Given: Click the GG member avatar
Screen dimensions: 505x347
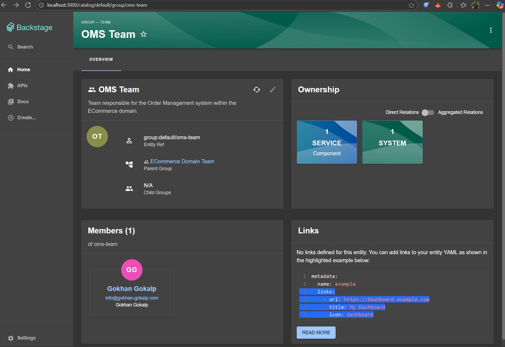Looking at the screenshot, I should (132, 270).
